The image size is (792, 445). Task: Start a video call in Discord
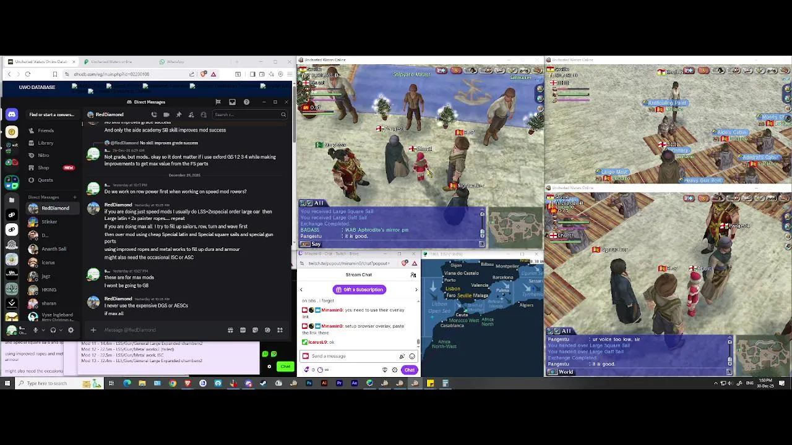166,114
